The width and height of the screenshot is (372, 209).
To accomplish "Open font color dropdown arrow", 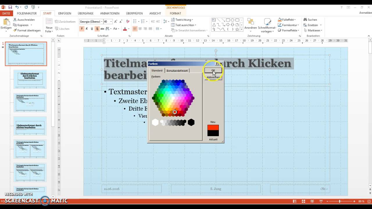I will [129, 29].
